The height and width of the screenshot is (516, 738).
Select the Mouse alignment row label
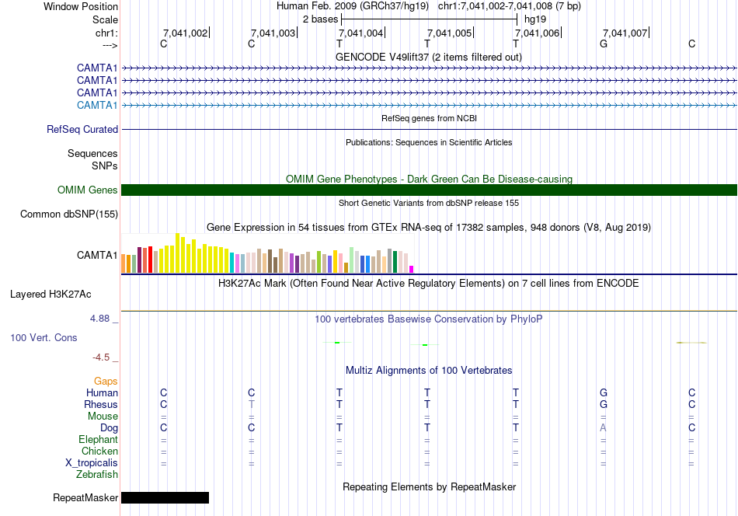point(103,417)
